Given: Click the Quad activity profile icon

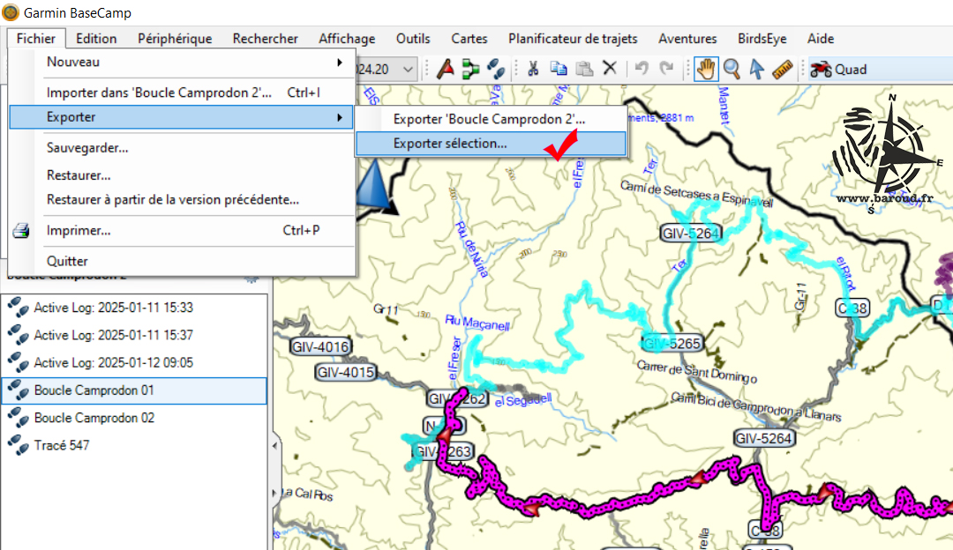Looking at the screenshot, I should click(x=821, y=70).
